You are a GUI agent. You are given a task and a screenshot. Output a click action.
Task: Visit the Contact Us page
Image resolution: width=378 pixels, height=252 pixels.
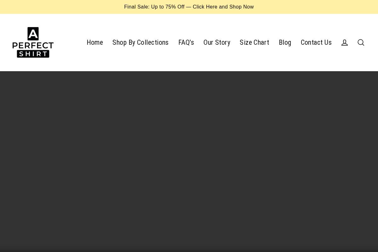(316, 43)
